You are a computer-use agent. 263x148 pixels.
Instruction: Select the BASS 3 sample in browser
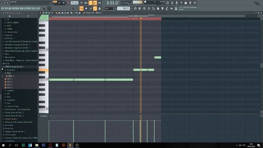10,82
